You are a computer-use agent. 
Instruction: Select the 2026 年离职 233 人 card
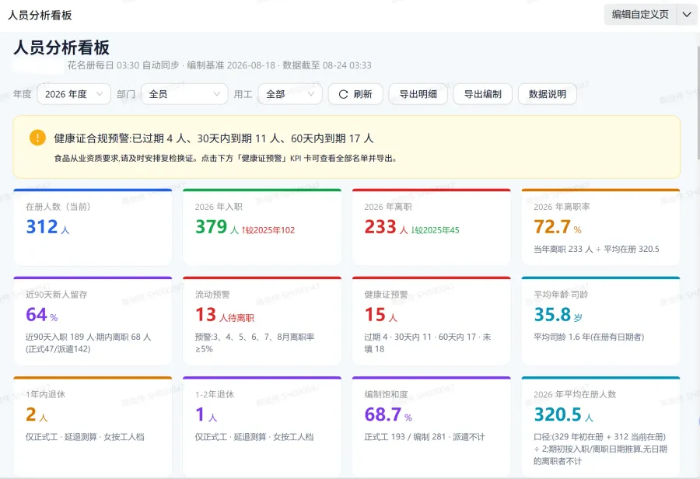point(431,227)
